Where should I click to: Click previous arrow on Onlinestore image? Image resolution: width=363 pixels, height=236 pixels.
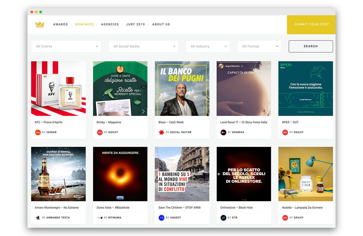click(x=219, y=174)
